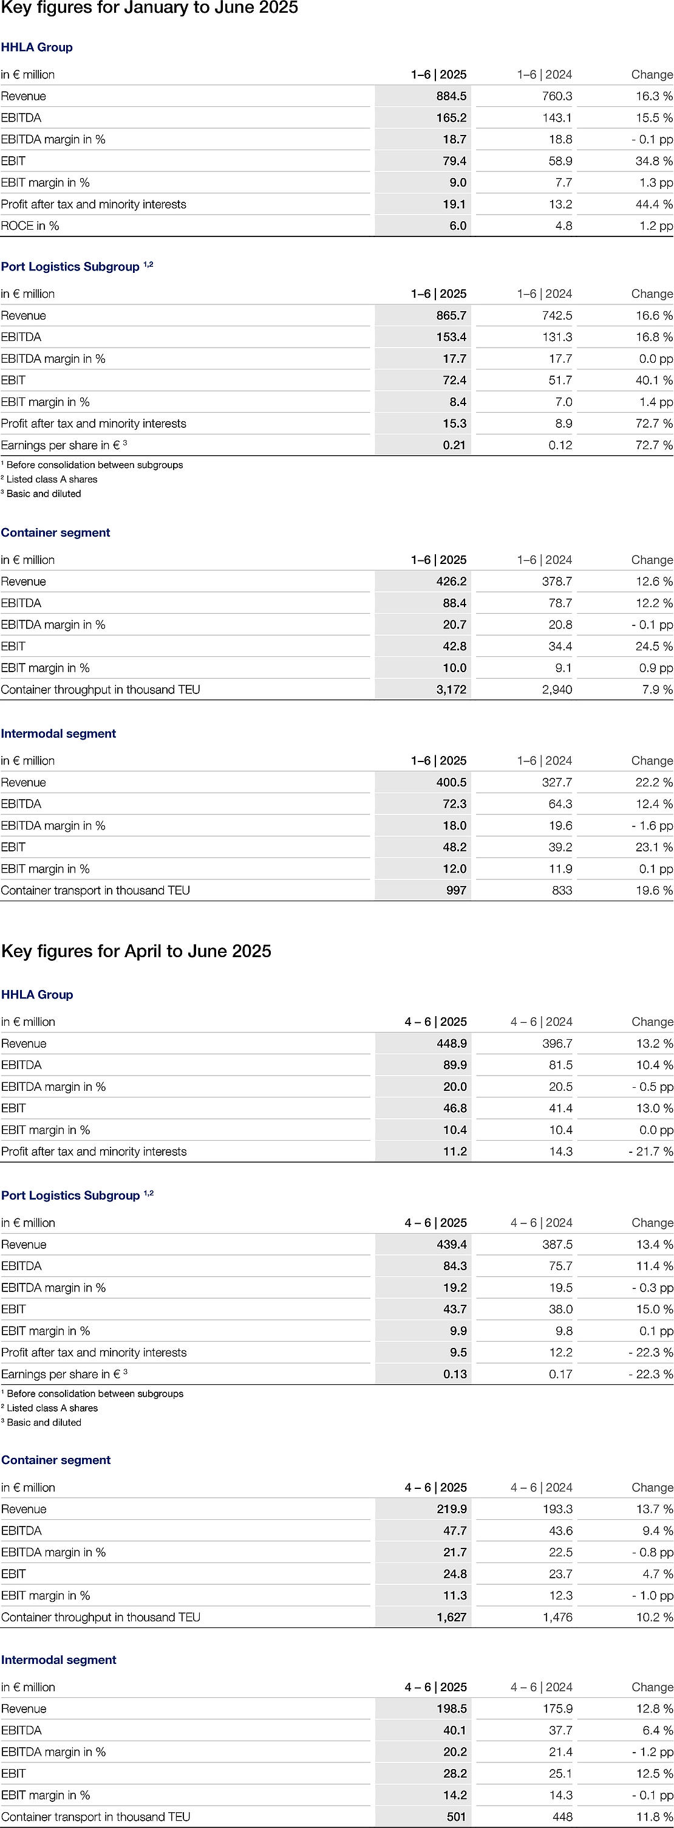Viewport: 674px width, 1828px height.
Task: Select the quarterly container transport value 501
Action: (x=457, y=1817)
